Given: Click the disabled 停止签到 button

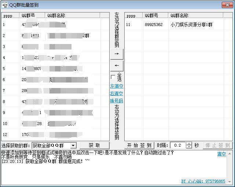Looking at the screenshot, I should (218, 145).
